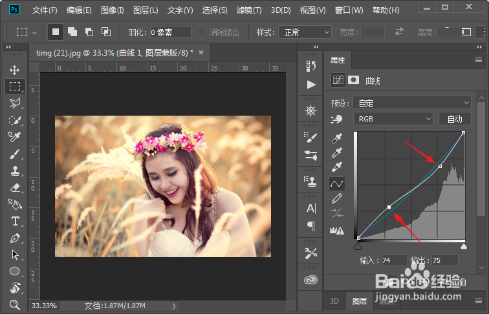Pick the gray point eyedropper in Curves
Screen dimensions: 489x314
coord(337,152)
